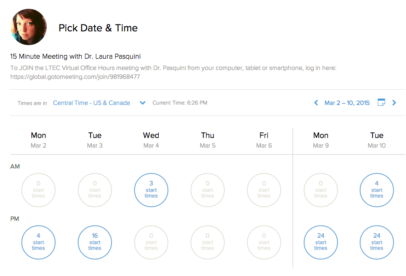Click the gotomeeting join URL

pos(75,76)
